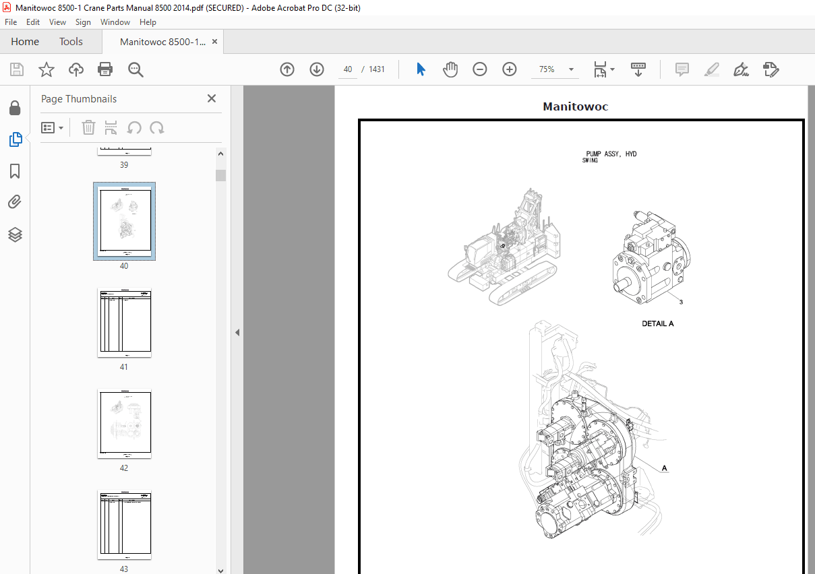This screenshot has height=574, width=815.
Task: Select the Hand tool in the toolbar
Action: coord(450,69)
